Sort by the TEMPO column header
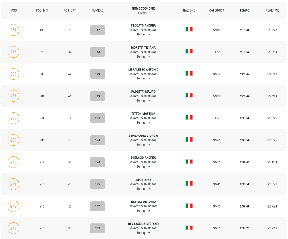288x239 pixels. click(244, 10)
